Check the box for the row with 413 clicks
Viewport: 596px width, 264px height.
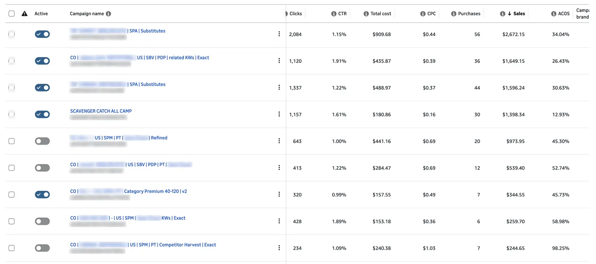[x=11, y=168]
